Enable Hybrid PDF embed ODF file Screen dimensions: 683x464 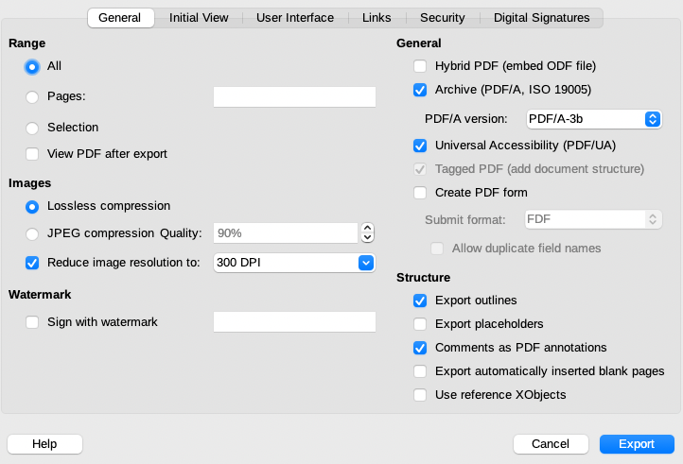(420, 66)
